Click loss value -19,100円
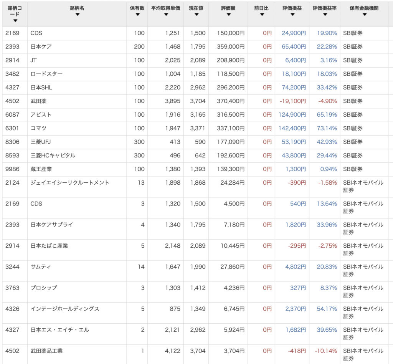 coord(293,101)
